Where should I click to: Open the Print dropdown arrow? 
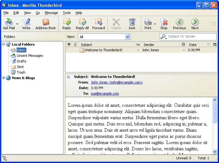pyautogui.click(x=155, y=24)
